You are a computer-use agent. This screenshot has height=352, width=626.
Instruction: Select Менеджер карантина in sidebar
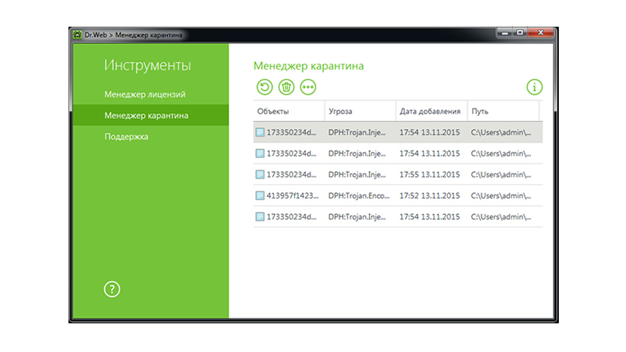point(147,115)
